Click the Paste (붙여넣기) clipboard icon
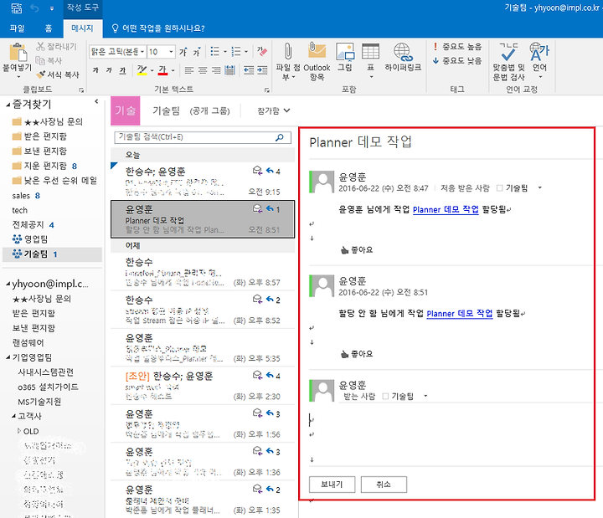The height and width of the screenshot is (518, 603). [x=18, y=53]
